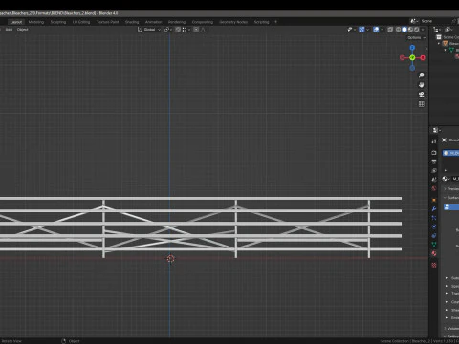Click the green Y axis center gizmo

click(412, 57)
